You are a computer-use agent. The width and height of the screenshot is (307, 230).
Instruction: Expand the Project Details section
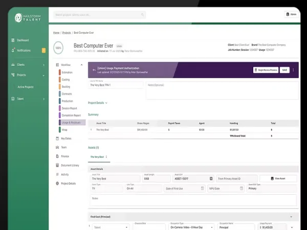pyautogui.click(x=98, y=103)
